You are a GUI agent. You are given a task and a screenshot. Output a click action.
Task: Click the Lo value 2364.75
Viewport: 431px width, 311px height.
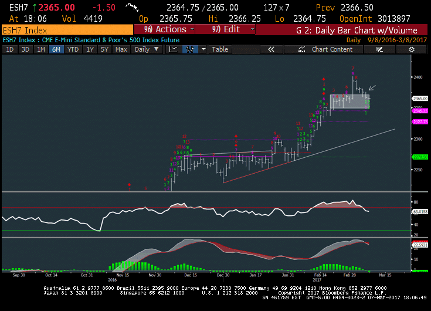(310, 19)
